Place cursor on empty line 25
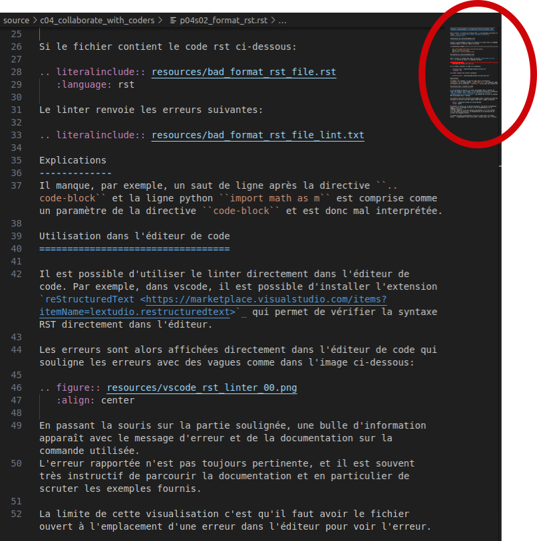The image size is (537, 541). pos(133,35)
